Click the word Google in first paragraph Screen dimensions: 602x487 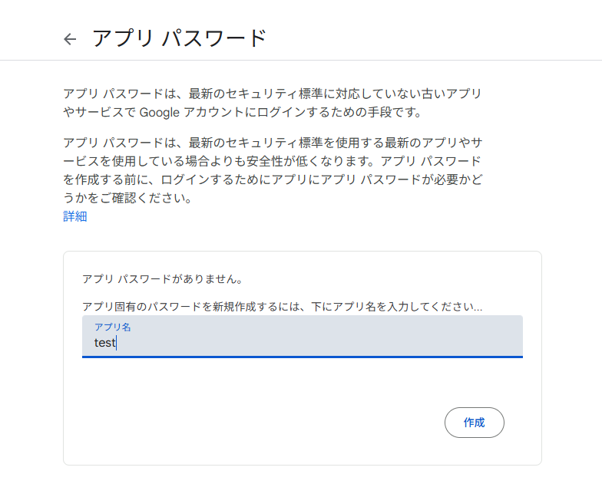coord(160,112)
